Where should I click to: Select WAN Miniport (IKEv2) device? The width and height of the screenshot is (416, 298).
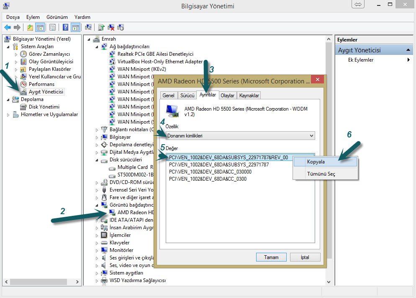(x=142, y=69)
